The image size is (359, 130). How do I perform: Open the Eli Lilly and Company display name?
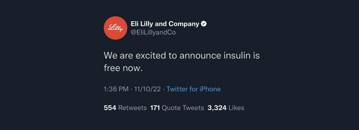point(165,24)
